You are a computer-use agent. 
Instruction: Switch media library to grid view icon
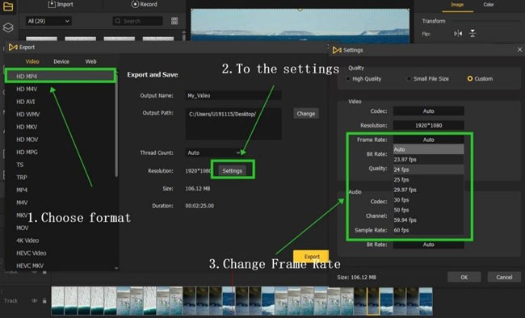click(x=174, y=21)
